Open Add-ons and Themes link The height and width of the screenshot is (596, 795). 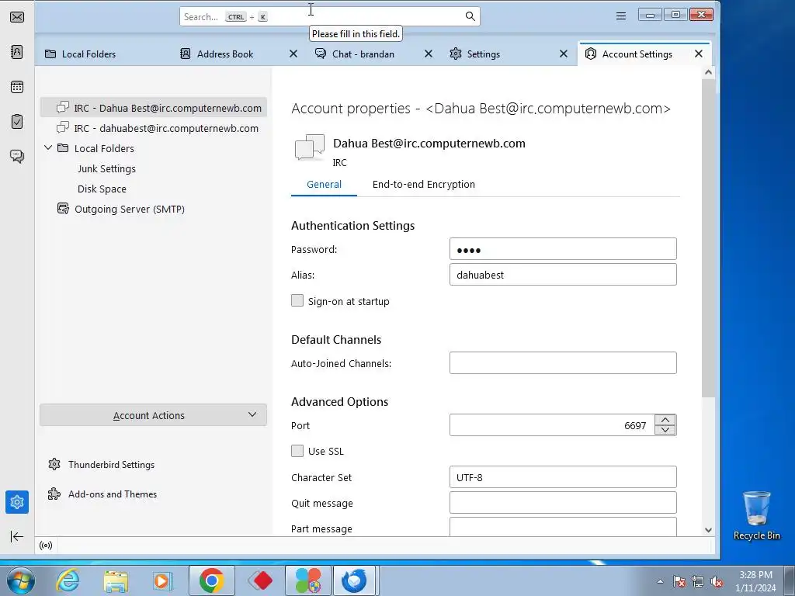113,494
